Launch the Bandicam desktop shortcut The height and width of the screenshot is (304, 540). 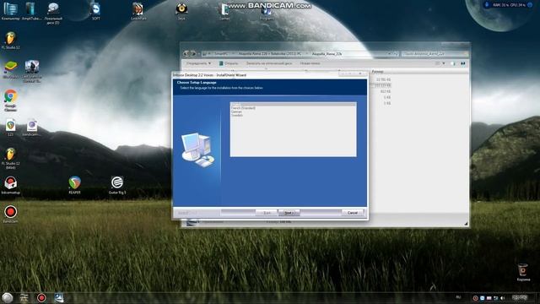coord(10,214)
